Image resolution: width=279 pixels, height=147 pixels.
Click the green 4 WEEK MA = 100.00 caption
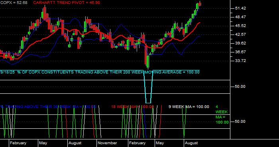click(222, 114)
